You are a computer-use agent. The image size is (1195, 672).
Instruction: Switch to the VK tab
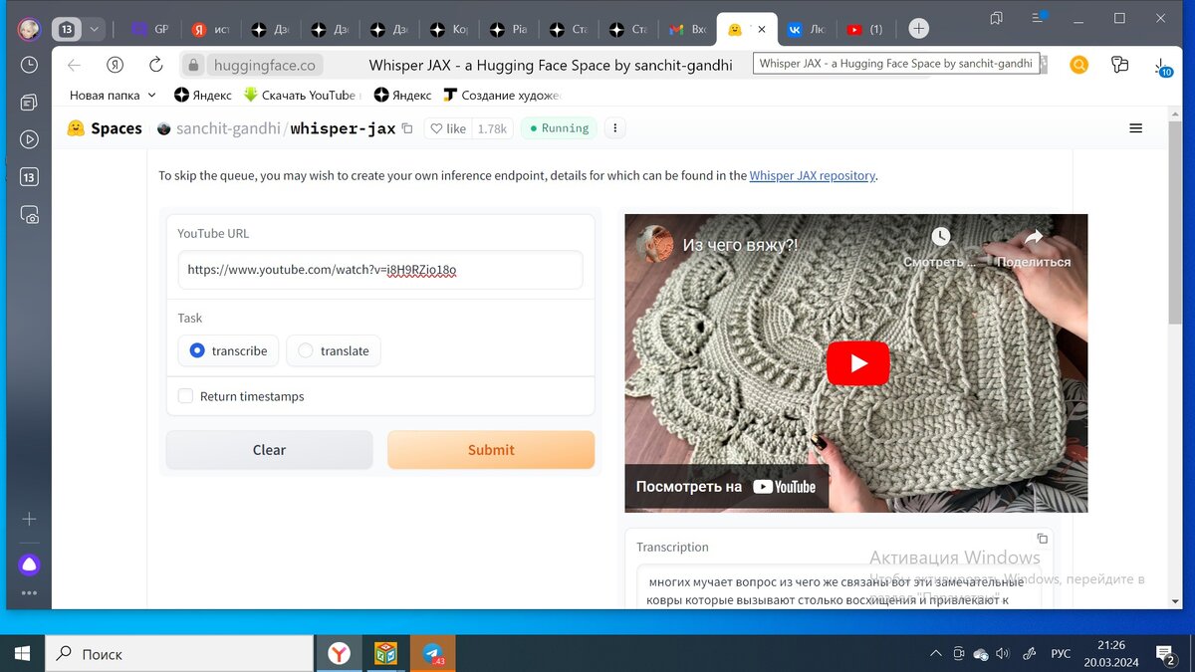pyautogui.click(x=807, y=29)
